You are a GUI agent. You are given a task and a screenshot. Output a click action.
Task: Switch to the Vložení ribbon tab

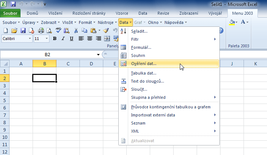point(55,13)
